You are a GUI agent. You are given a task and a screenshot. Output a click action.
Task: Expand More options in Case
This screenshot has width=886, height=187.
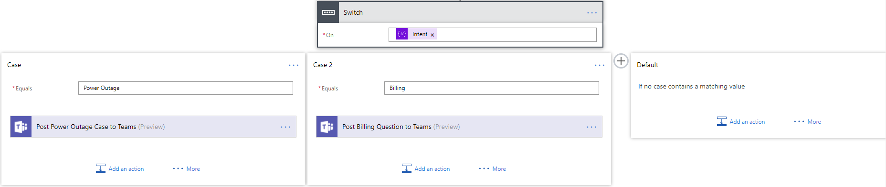(187, 169)
